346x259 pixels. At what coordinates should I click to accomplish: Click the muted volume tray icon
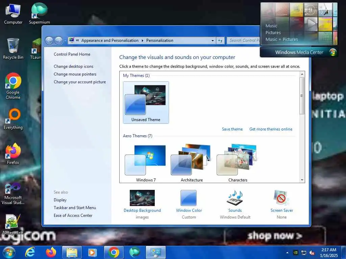[x=312, y=253]
